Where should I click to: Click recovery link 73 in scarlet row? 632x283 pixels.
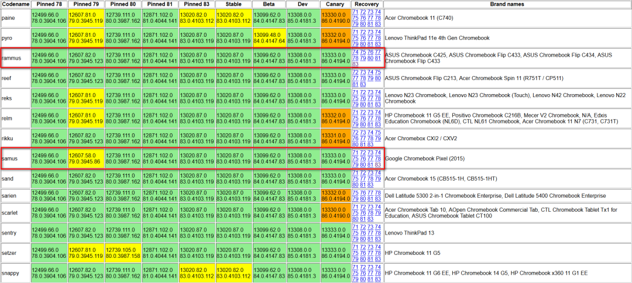[x=370, y=207]
